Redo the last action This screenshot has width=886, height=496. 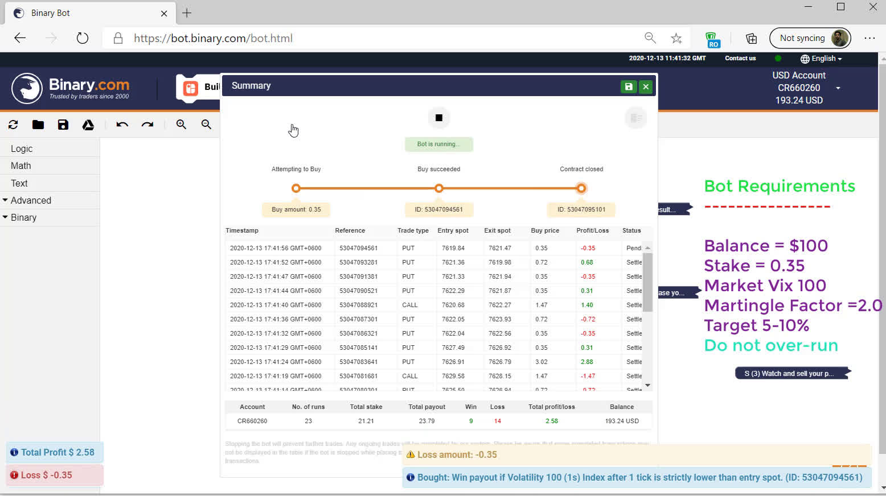pyautogui.click(x=147, y=125)
